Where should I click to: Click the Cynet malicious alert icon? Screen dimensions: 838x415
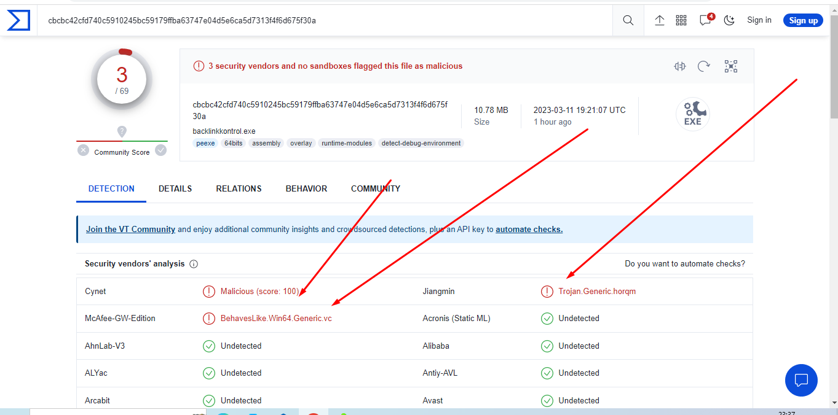pyautogui.click(x=209, y=292)
